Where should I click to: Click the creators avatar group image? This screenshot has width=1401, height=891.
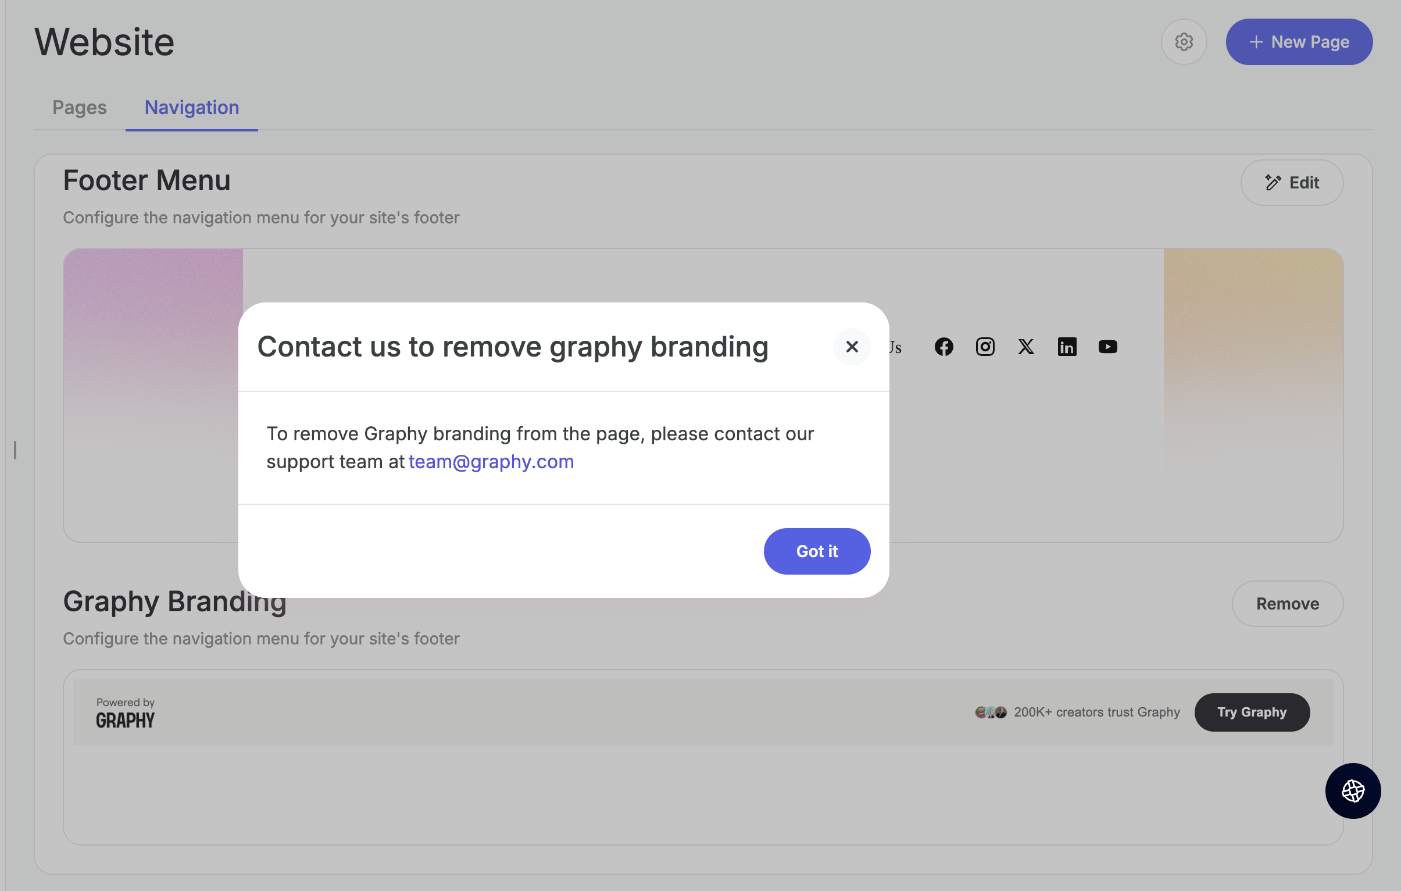click(990, 712)
